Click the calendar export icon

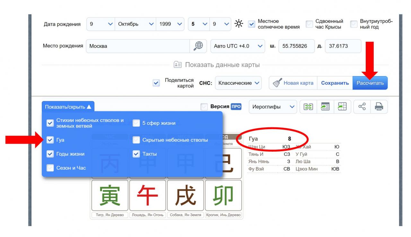tap(325, 107)
